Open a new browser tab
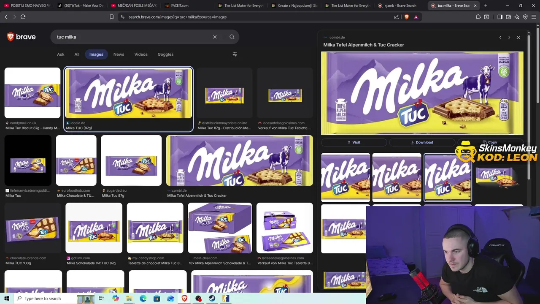Screen dimensions: 540x304 [486, 5]
